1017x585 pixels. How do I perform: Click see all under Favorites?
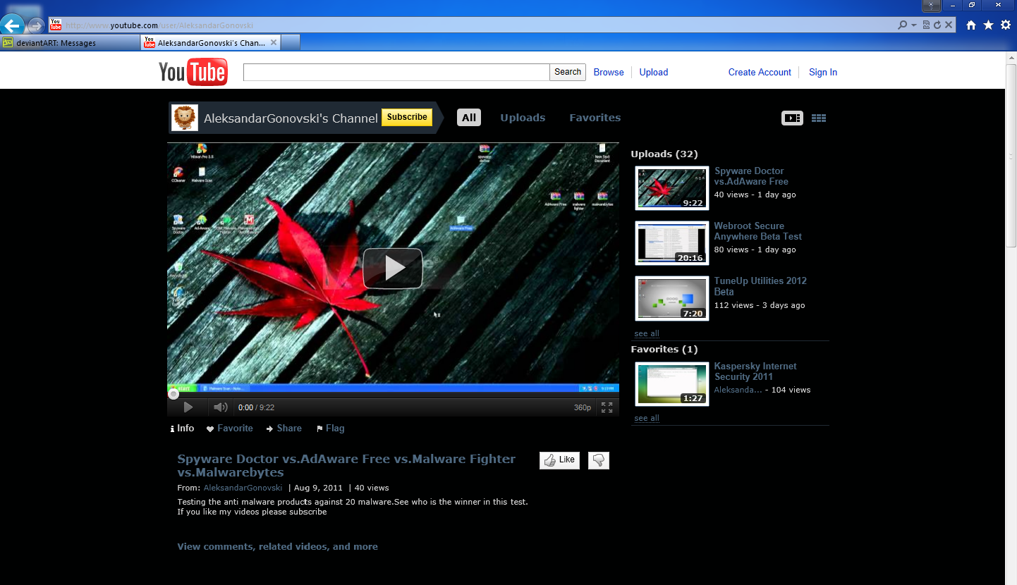tap(647, 418)
